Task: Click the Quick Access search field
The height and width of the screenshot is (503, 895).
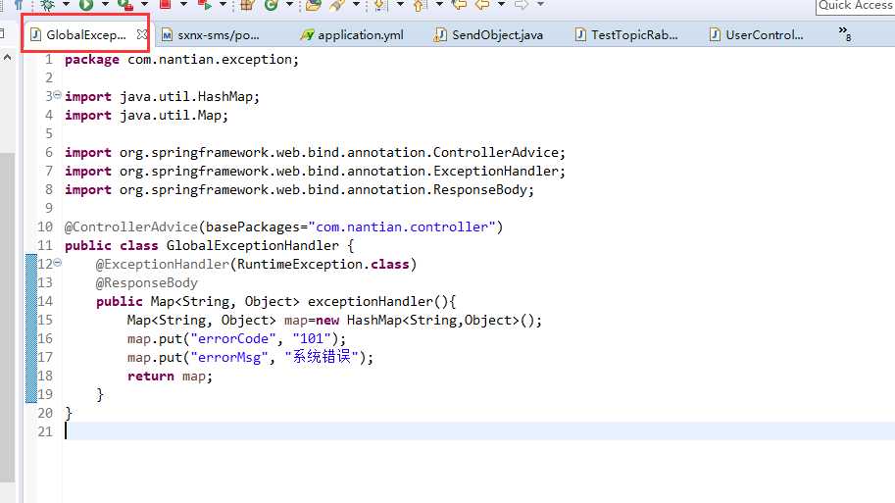Action: (x=855, y=6)
